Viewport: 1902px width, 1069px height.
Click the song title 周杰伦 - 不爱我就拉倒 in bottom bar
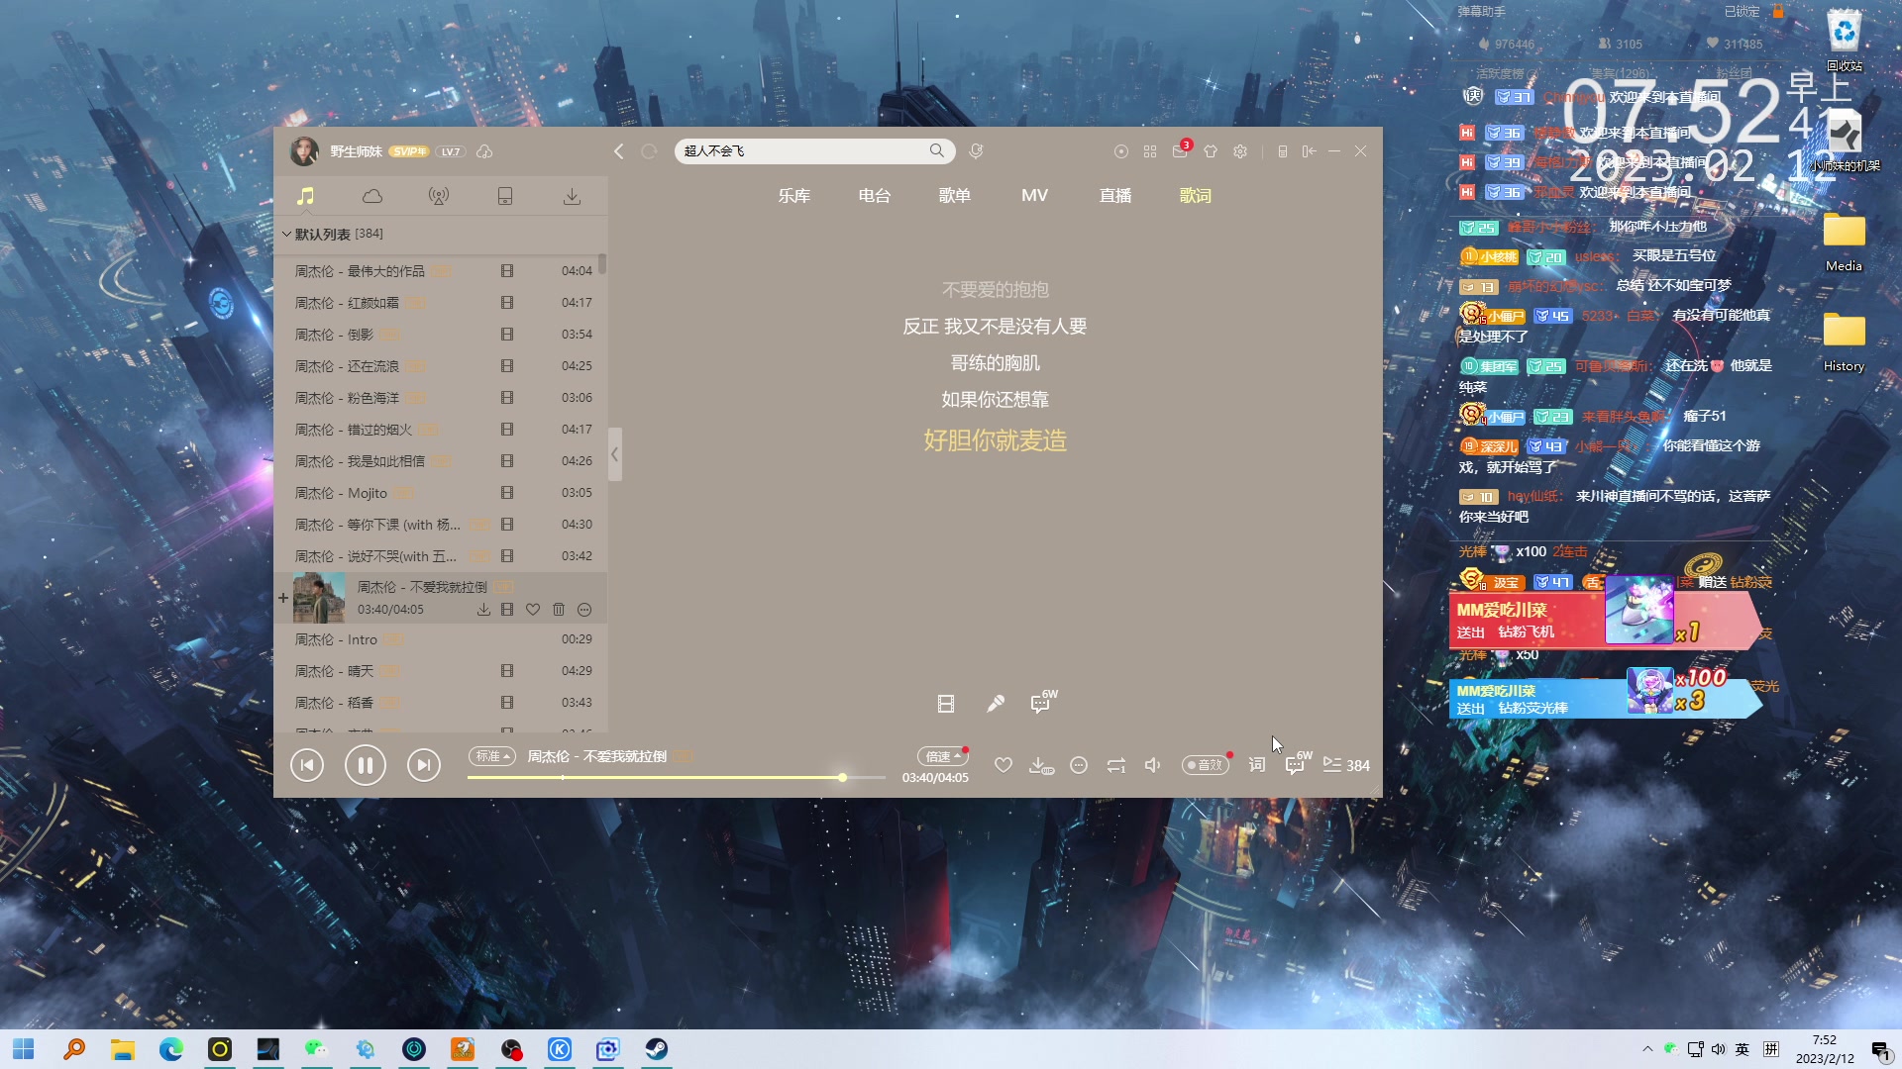tap(597, 756)
